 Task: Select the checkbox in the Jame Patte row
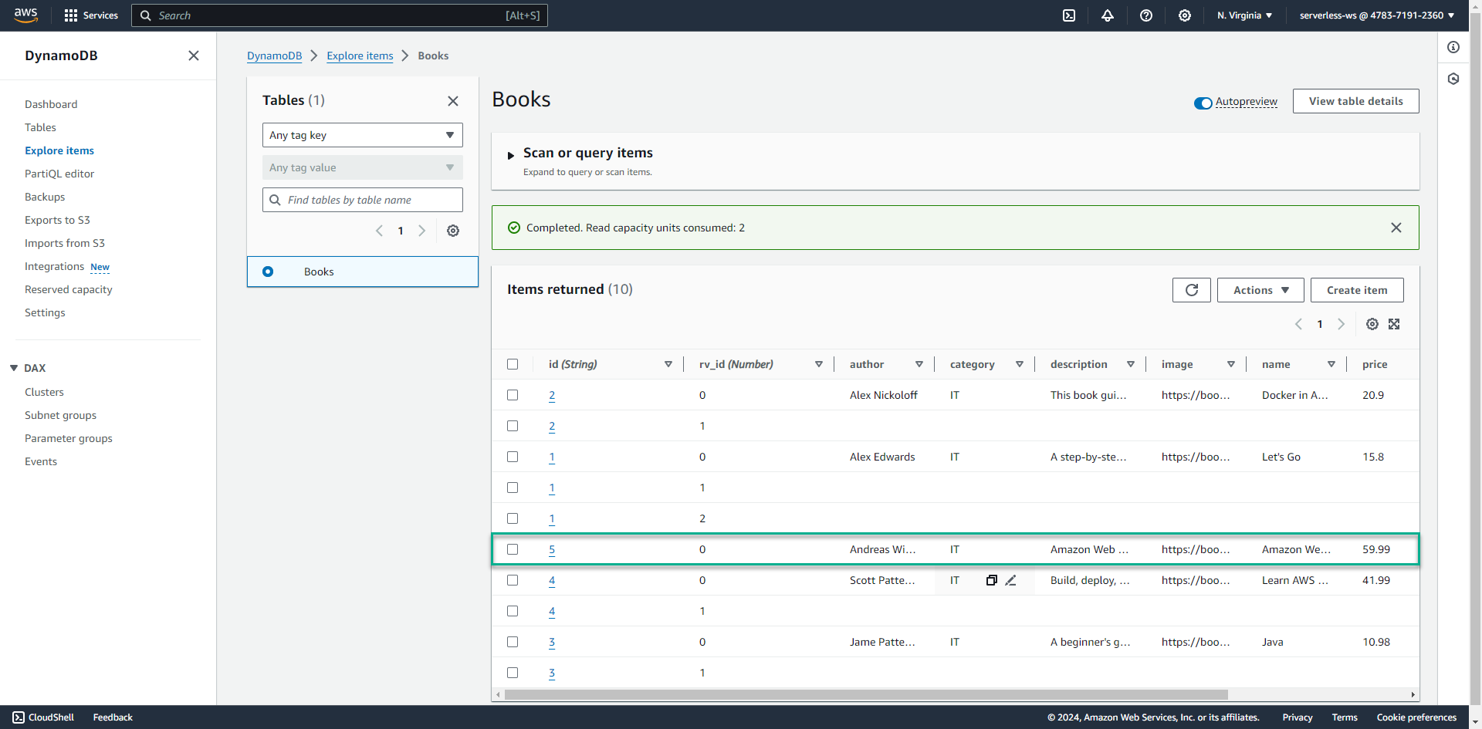tap(513, 642)
